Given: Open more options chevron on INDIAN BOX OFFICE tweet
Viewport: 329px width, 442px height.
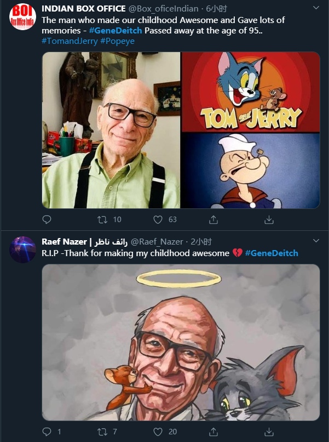Looking at the screenshot, I should (315, 8).
